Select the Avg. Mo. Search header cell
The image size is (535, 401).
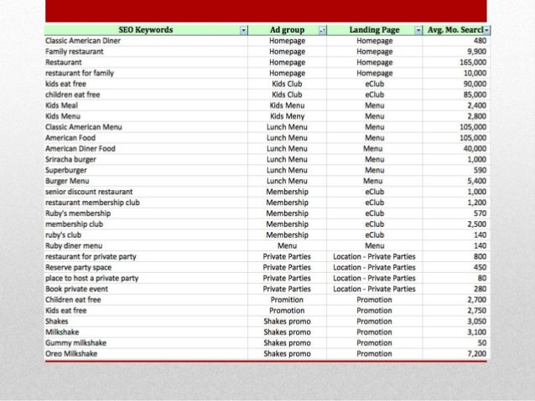tap(456, 30)
